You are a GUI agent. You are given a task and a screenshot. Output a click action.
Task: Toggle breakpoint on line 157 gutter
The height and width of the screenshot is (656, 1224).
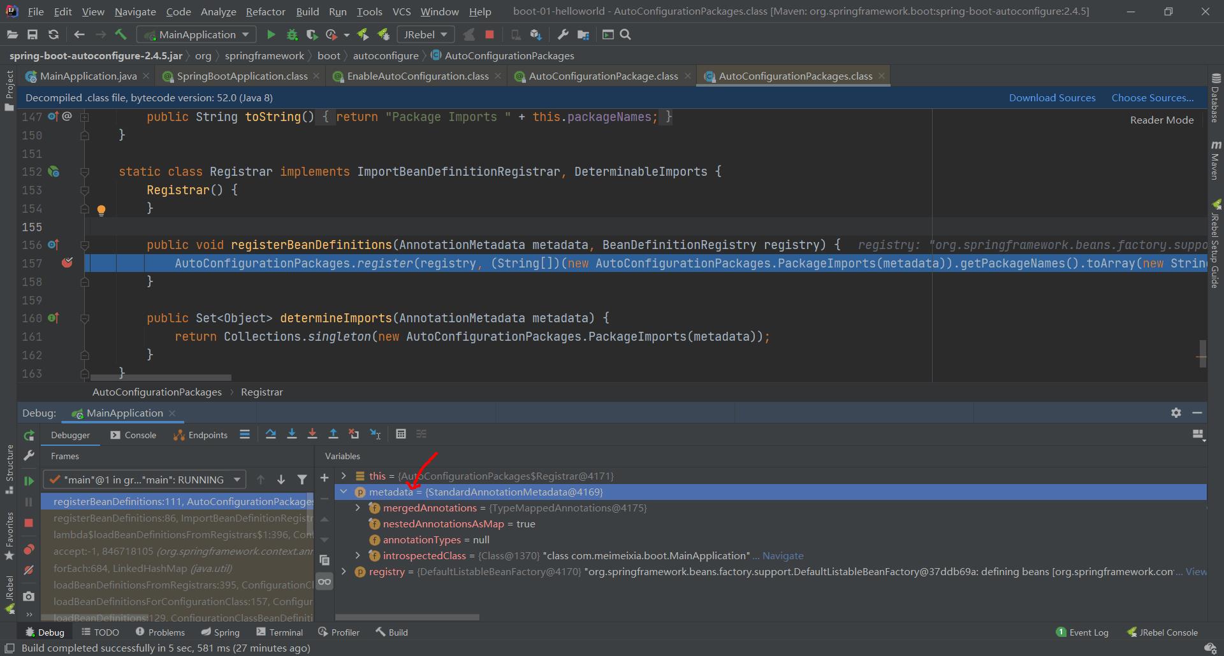tap(67, 262)
